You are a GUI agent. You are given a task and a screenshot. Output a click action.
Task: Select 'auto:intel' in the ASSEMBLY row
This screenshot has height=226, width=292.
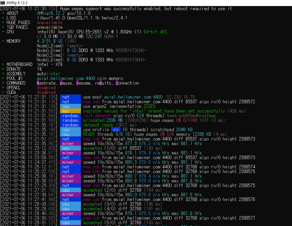coord(49,74)
